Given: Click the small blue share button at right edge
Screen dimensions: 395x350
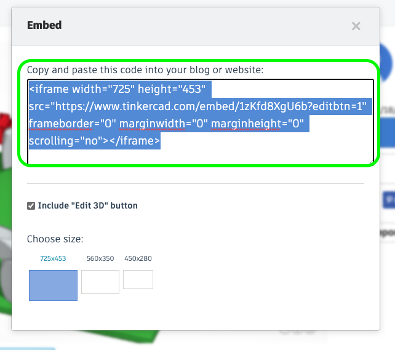Looking at the screenshot, I should (389, 200).
